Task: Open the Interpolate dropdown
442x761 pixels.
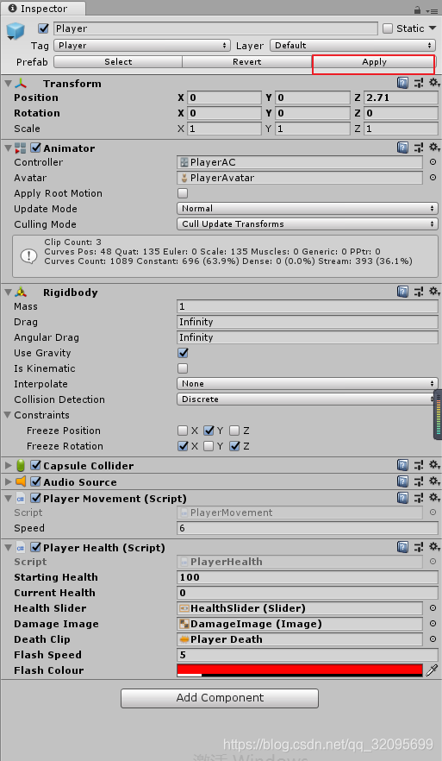Action: [x=308, y=383]
